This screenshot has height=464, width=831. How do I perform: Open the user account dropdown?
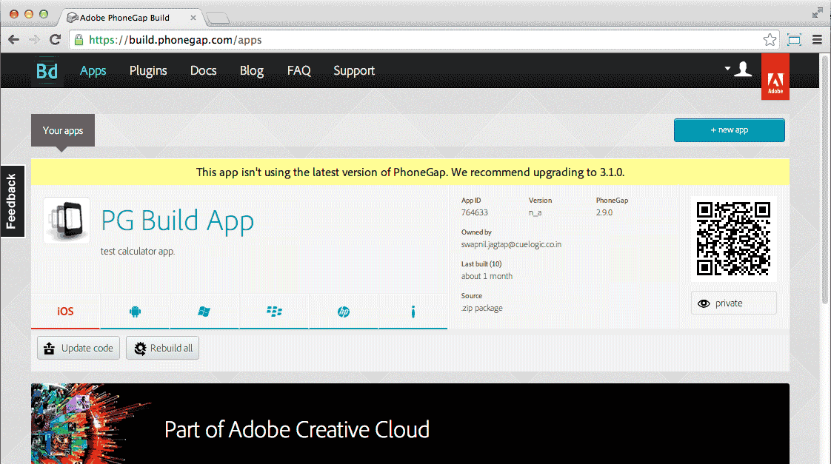(x=738, y=70)
